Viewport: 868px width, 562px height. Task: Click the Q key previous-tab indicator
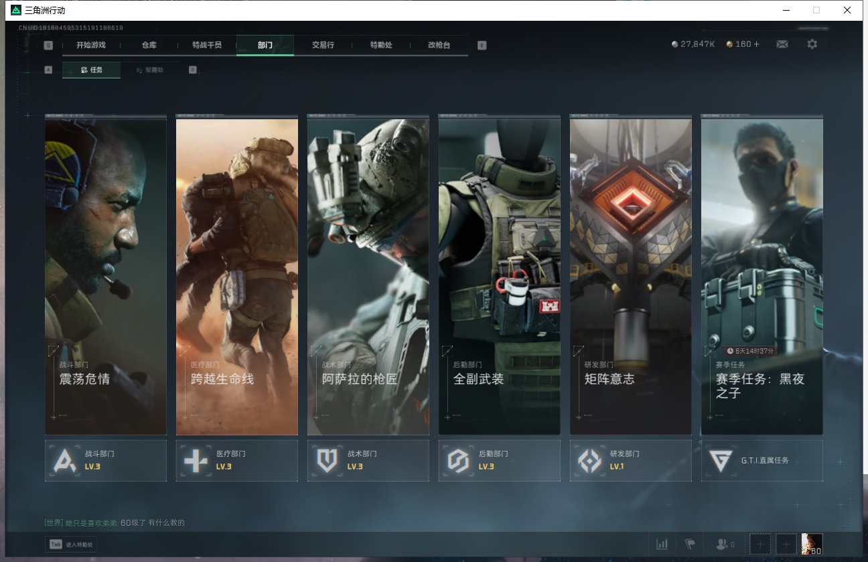click(x=48, y=46)
